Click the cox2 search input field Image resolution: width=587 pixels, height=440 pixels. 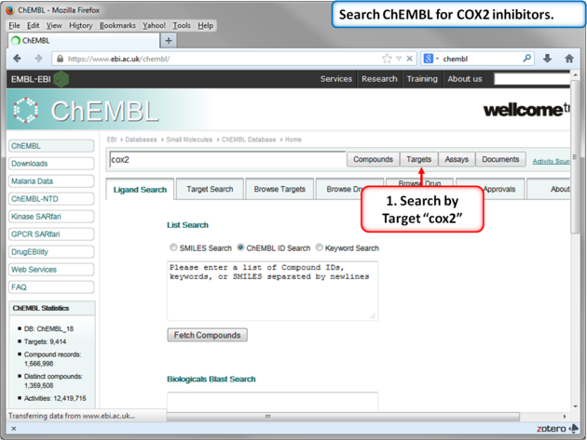pyautogui.click(x=226, y=160)
